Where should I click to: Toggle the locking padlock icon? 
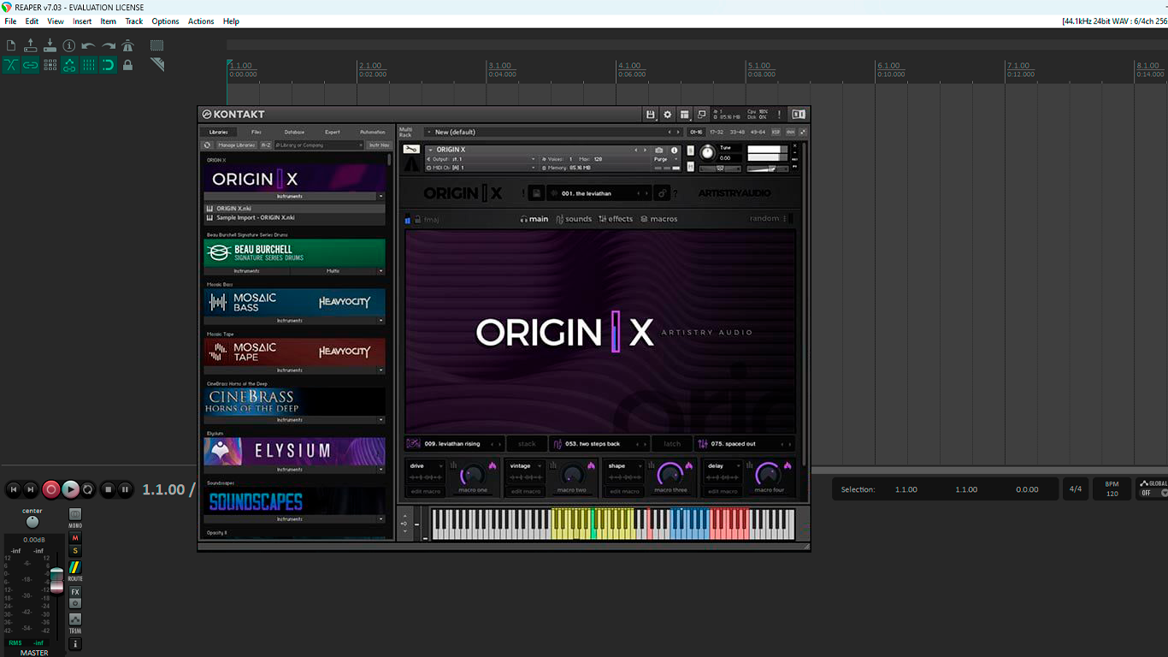pyautogui.click(x=128, y=65)
